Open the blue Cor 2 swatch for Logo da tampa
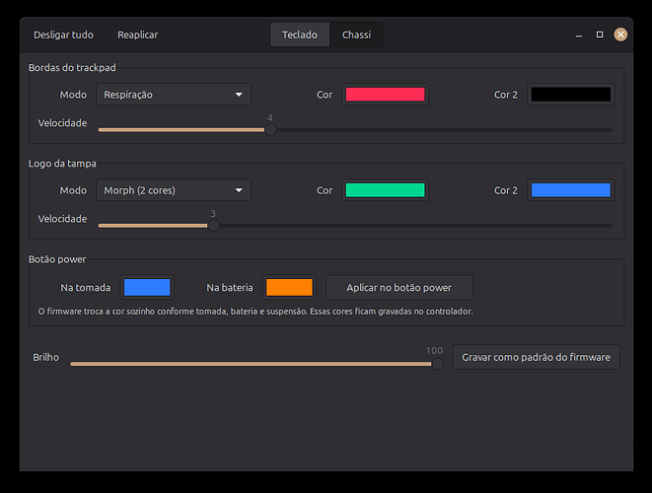 point(571,190)
